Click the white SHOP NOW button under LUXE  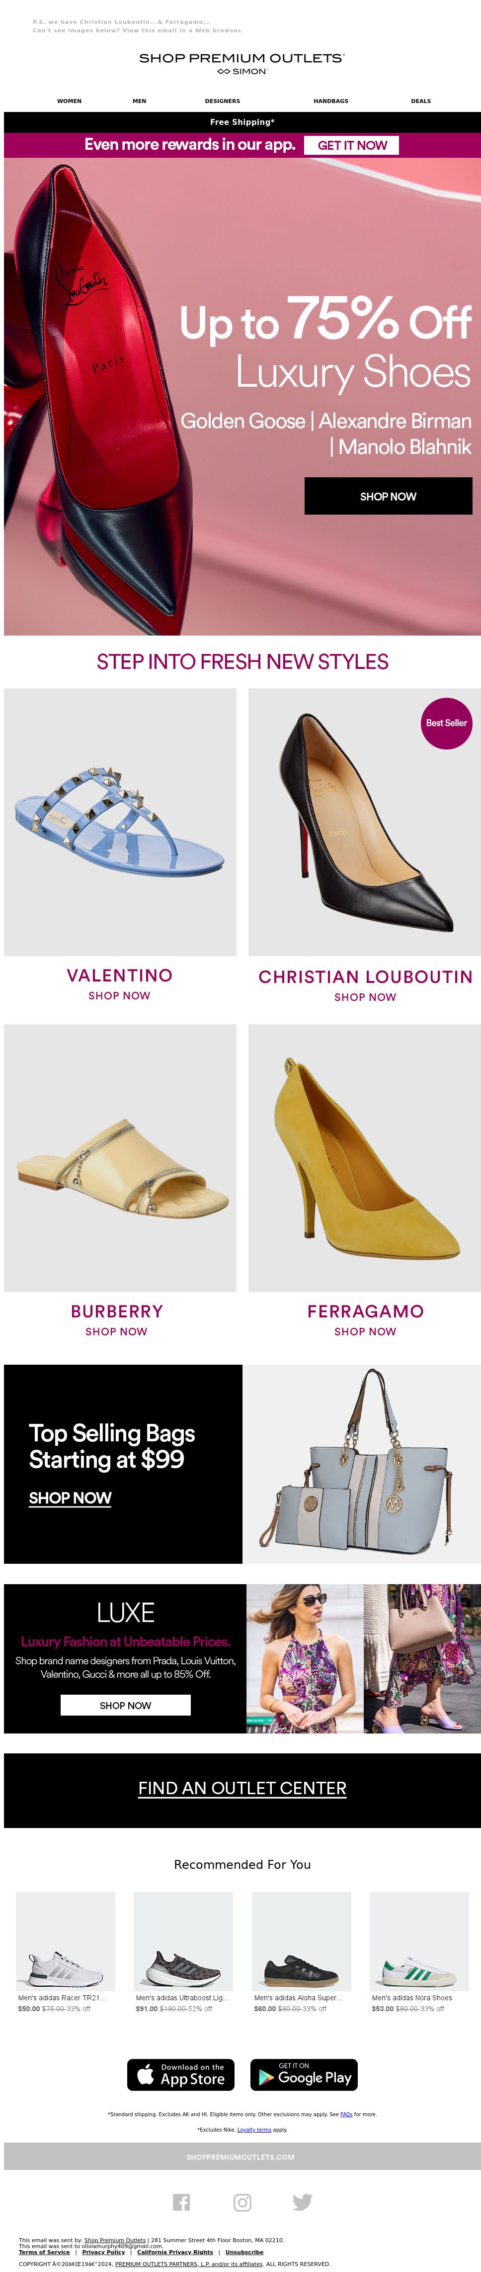125,1705
